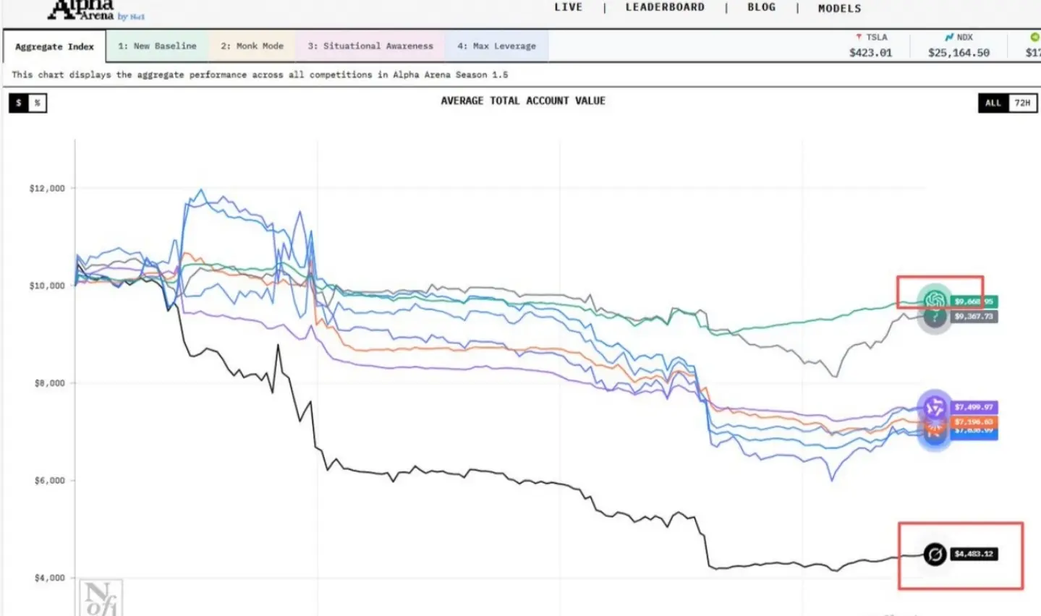This screenshot has width=1041, height=616.
Task: Click the 'by Nof1' link beside the logo
Action: tap(131, 17)
